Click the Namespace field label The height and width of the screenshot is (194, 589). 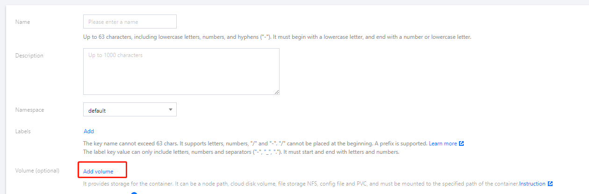[29, 110]
